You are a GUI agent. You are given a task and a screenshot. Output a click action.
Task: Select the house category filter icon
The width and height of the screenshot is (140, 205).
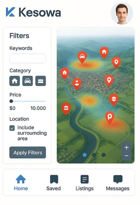[x=15, y=81]
